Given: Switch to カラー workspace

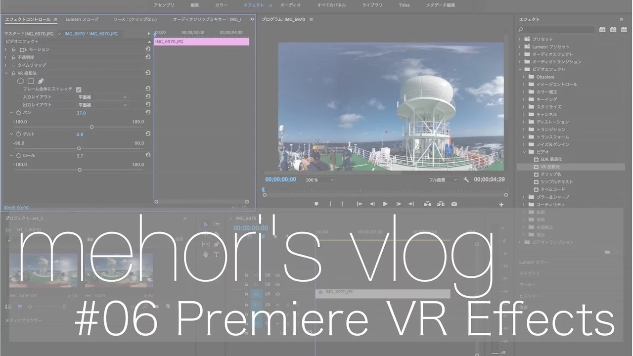Looking at the screenshot, I should click(222, 5).
